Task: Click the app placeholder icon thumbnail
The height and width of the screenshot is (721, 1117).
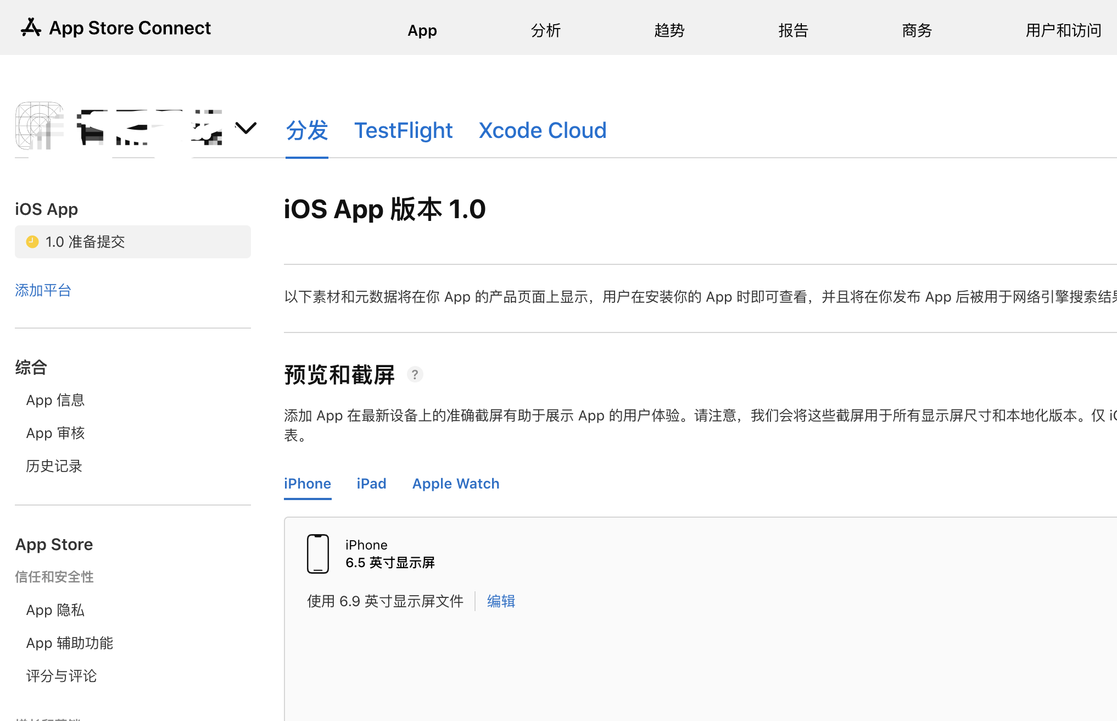Action: (x=39, y=126)
